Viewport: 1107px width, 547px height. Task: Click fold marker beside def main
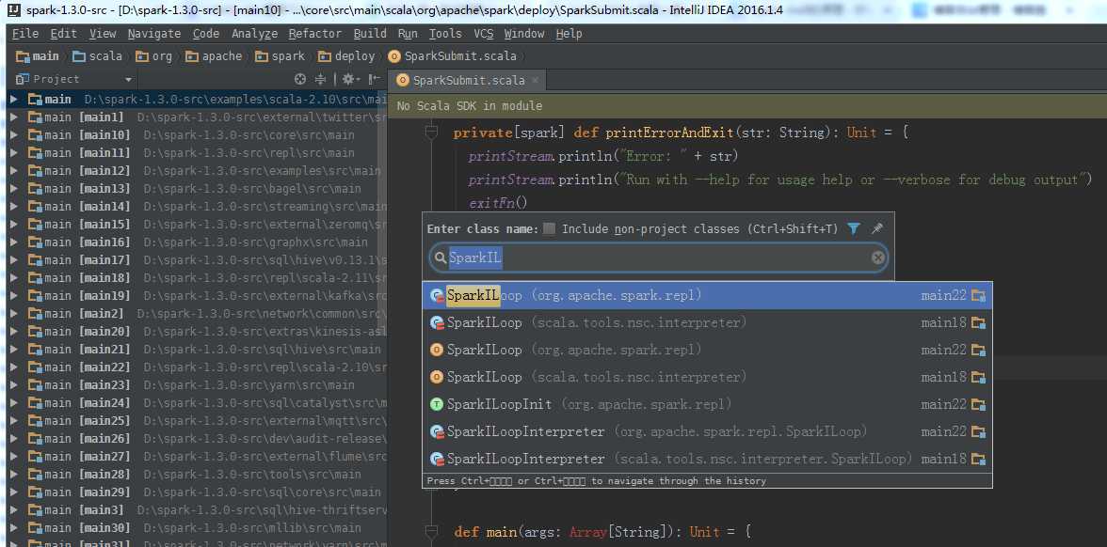coord(431,532)
